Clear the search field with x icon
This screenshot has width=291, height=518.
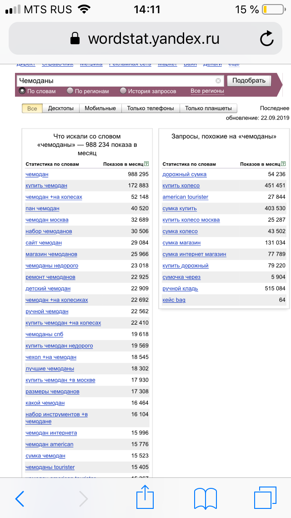[218, 81]
